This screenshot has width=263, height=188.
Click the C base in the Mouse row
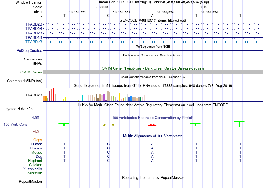[x=108, y=153]
